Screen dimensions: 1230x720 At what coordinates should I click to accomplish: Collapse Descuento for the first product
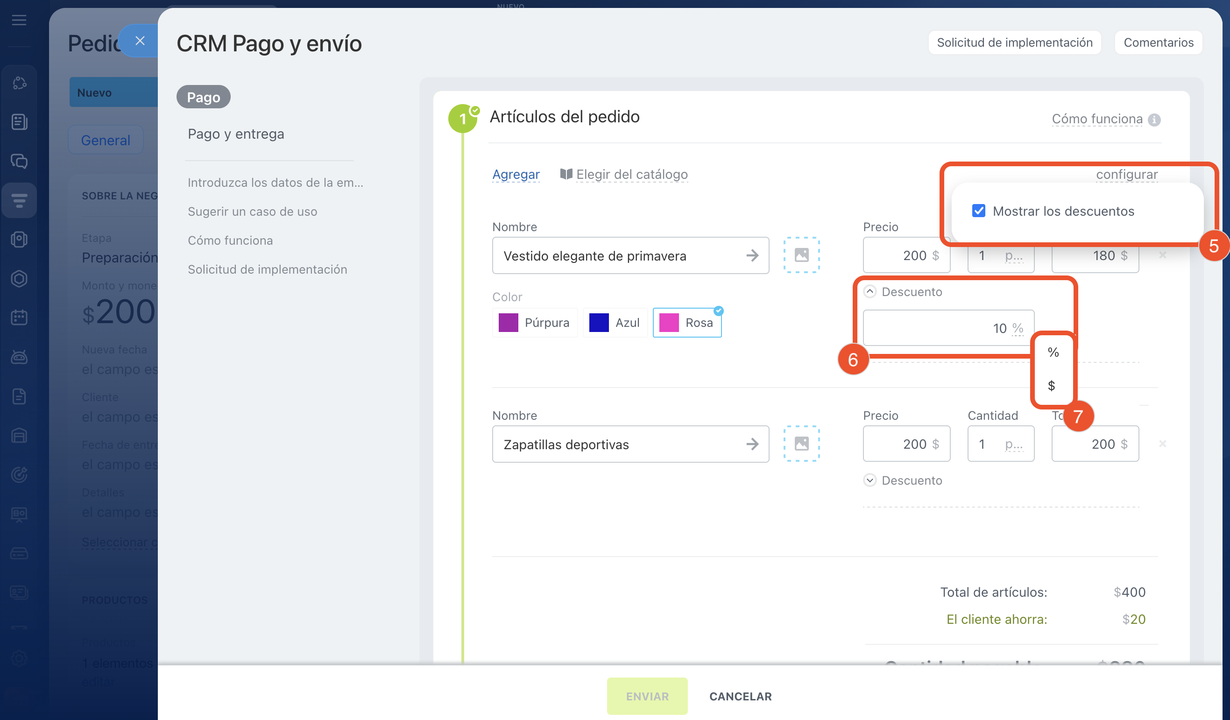pos(870,291)
